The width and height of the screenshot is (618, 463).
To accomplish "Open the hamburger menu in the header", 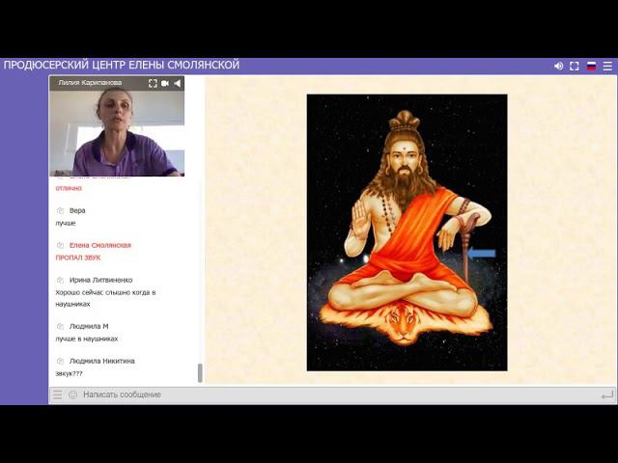I will pyautogui.click(x=607, y=67).
